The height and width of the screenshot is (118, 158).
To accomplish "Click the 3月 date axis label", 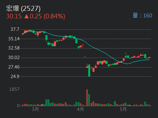I will (35, 109).
